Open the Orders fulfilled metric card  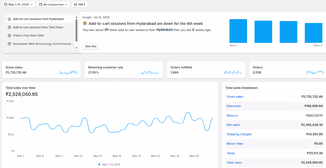[x=206, y=70]
